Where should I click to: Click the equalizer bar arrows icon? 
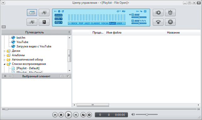pos(69,23)
